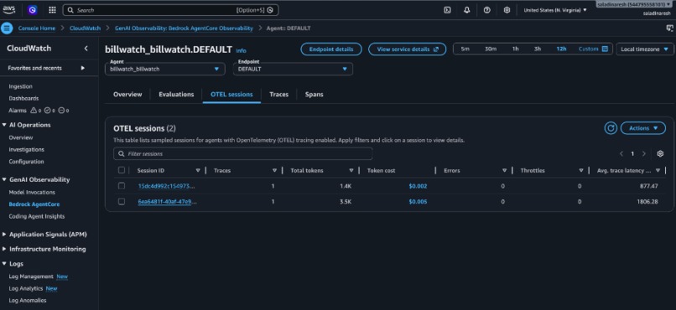Go to Console Home breadcrumb
The width and height of the screenshot is (676, 310).
(37, 28)
